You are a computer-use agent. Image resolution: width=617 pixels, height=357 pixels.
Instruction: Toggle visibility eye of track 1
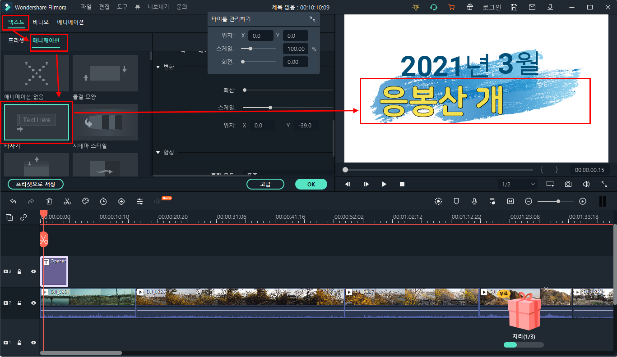pyautogui.click(x=33, y=343)
